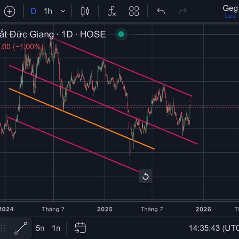The width and height of the screenshot is (239, 239).
Task: Select the D daily interval
Action: (x=33, y=11)
